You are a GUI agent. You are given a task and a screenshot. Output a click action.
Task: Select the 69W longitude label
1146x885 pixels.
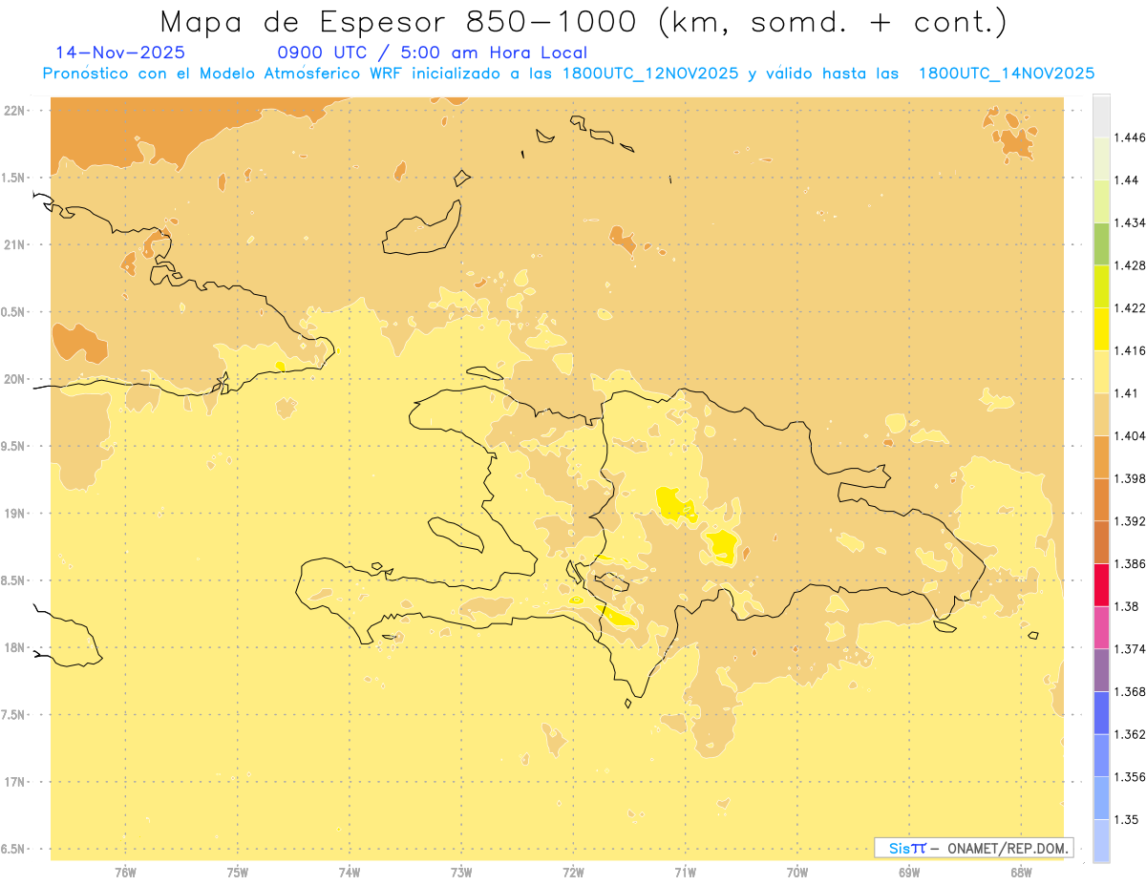tap(909, 873)
